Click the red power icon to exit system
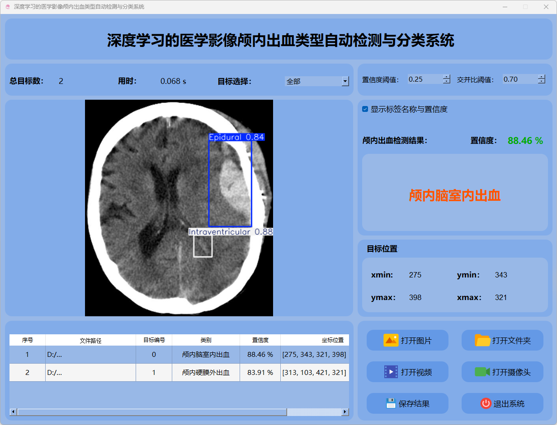557x425 pixels. (486, 403)
